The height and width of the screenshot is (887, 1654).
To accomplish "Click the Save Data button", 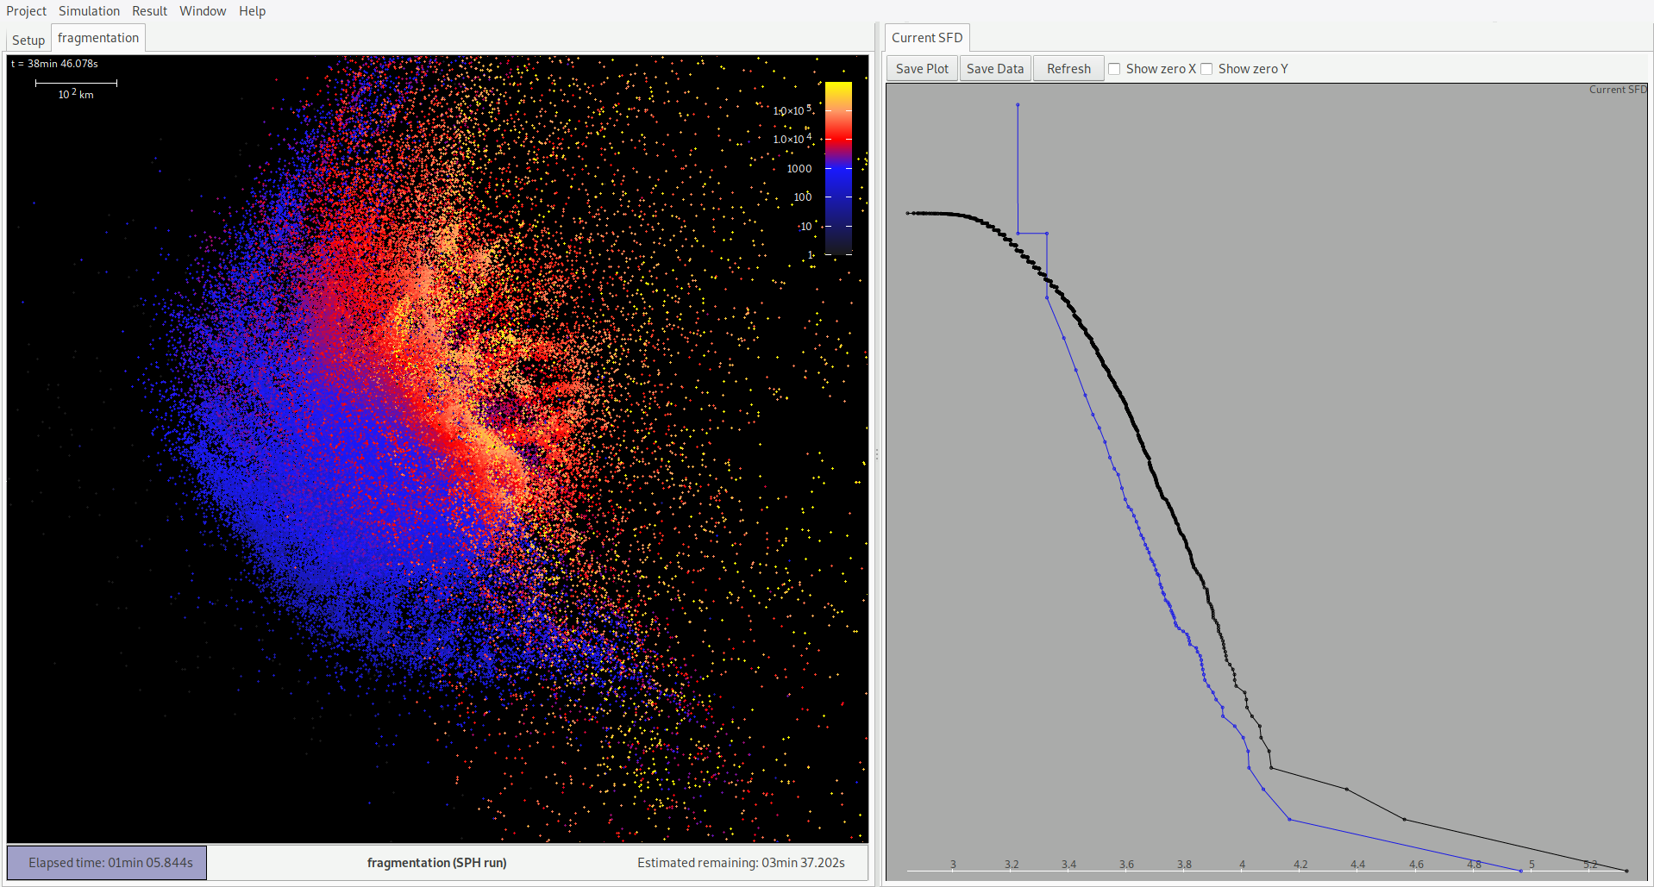I will [995, 69].
